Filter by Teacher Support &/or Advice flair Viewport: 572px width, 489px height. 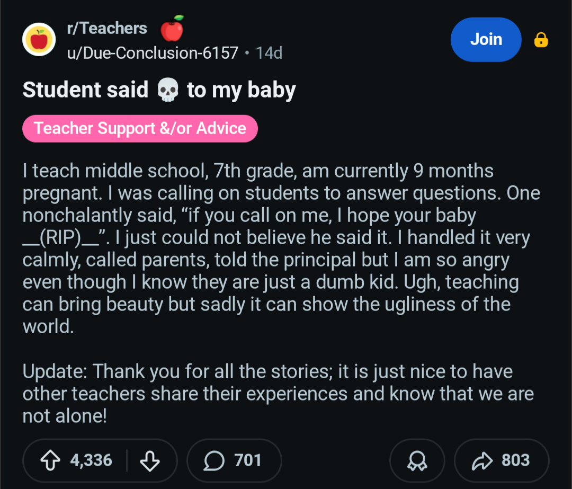[x=140, y=128]
